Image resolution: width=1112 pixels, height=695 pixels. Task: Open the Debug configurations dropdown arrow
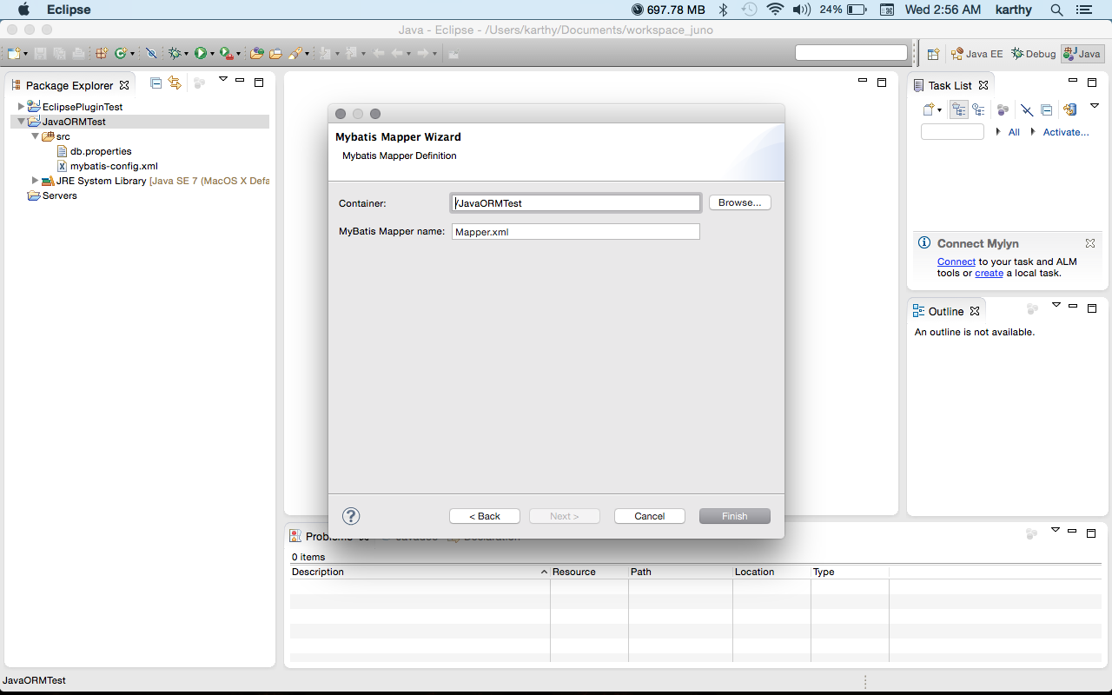pyautogui.click(x=186, y=54)
